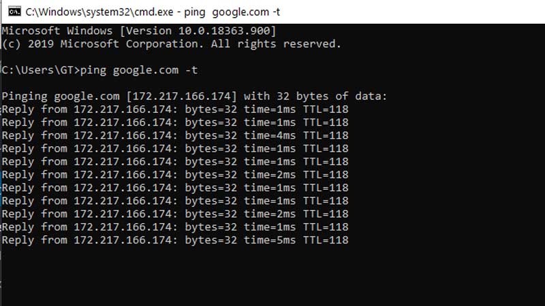Click the first reply line showing time=2ms

[x=174, y=175]
